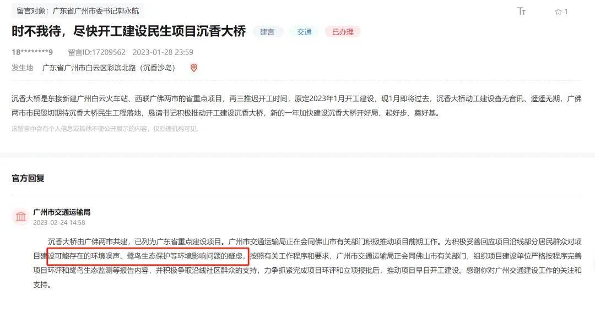Click the government building avatar icon
Image resolution: width=595 pixels, height=313 pixels.
coord(20,216)
